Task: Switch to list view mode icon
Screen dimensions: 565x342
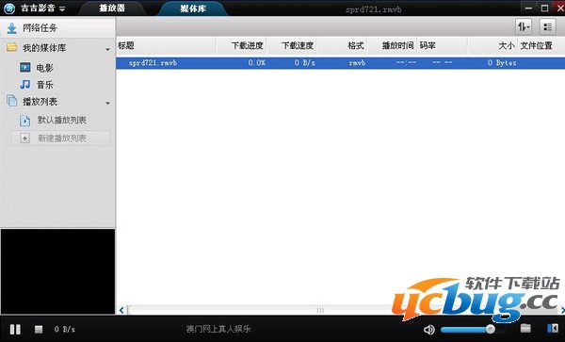Action: (547, 26)
